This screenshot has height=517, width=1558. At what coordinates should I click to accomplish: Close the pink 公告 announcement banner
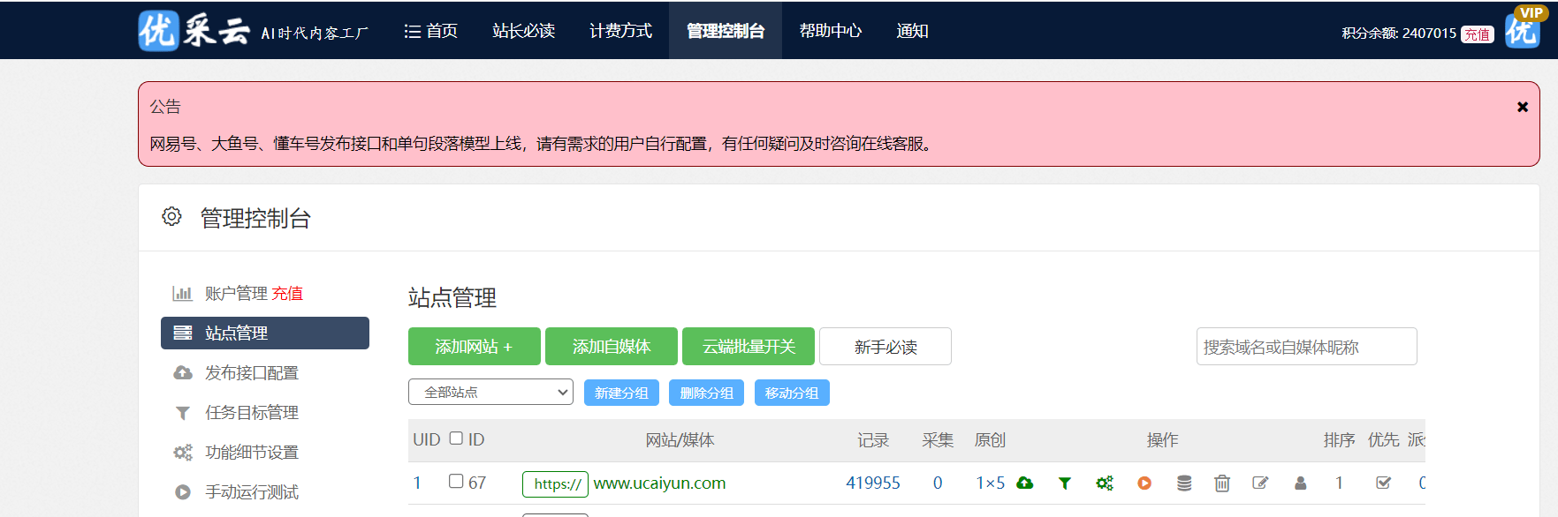point(1522,107)
